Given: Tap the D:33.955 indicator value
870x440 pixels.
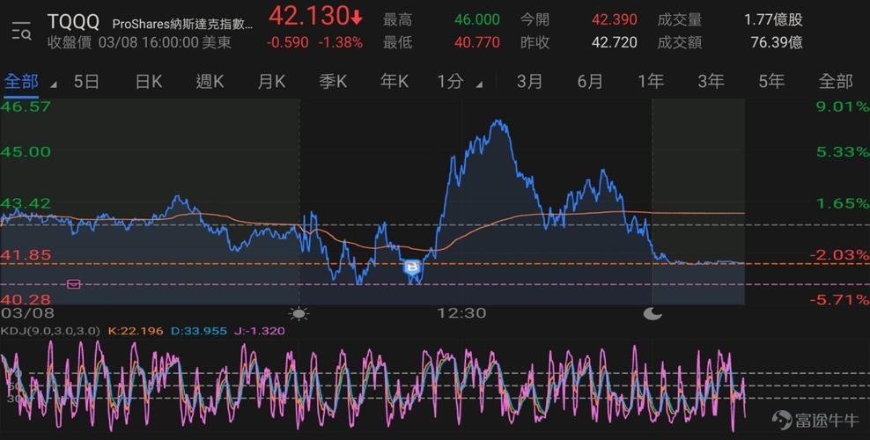Looking at the screenshot, I should [x=199, y=331].
